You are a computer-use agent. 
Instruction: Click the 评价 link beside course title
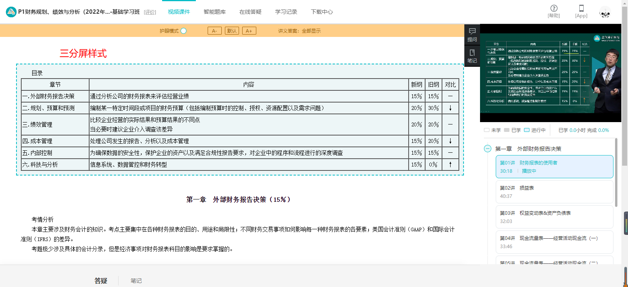[150, 12]
